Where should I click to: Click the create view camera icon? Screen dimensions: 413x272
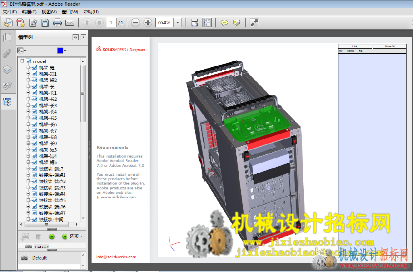point(25,237)
